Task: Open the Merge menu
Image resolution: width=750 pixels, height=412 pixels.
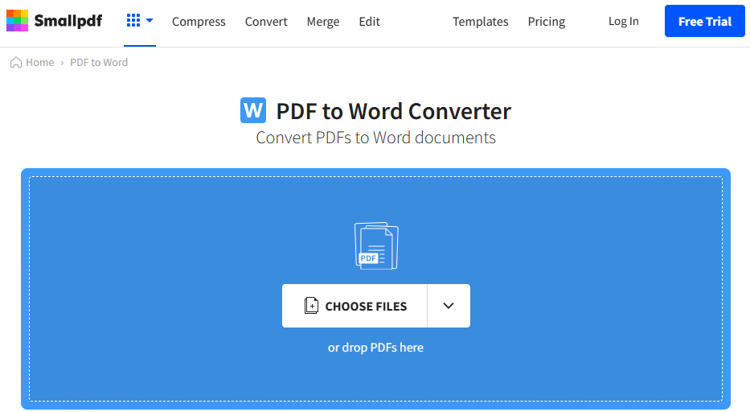Action: pos(323,22)
